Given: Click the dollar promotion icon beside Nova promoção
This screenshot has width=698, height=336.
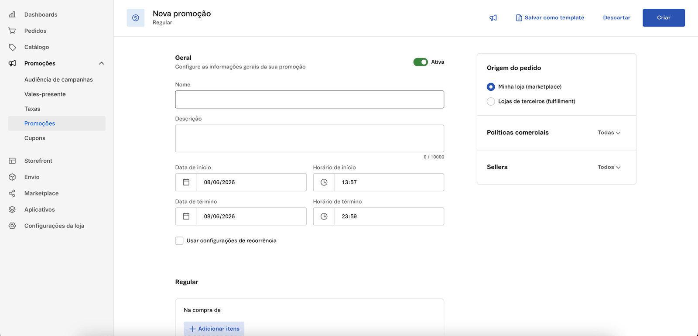Looking at the screenshot, I should 136,18.
